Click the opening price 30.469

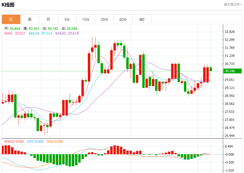(15, 29)
